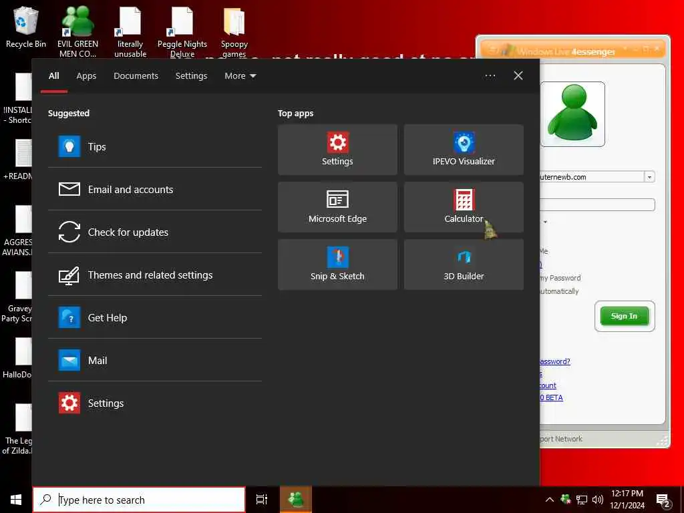684x513 pixels.
Task: Open Microsoft Edge tile
Action: pos(337,207)
